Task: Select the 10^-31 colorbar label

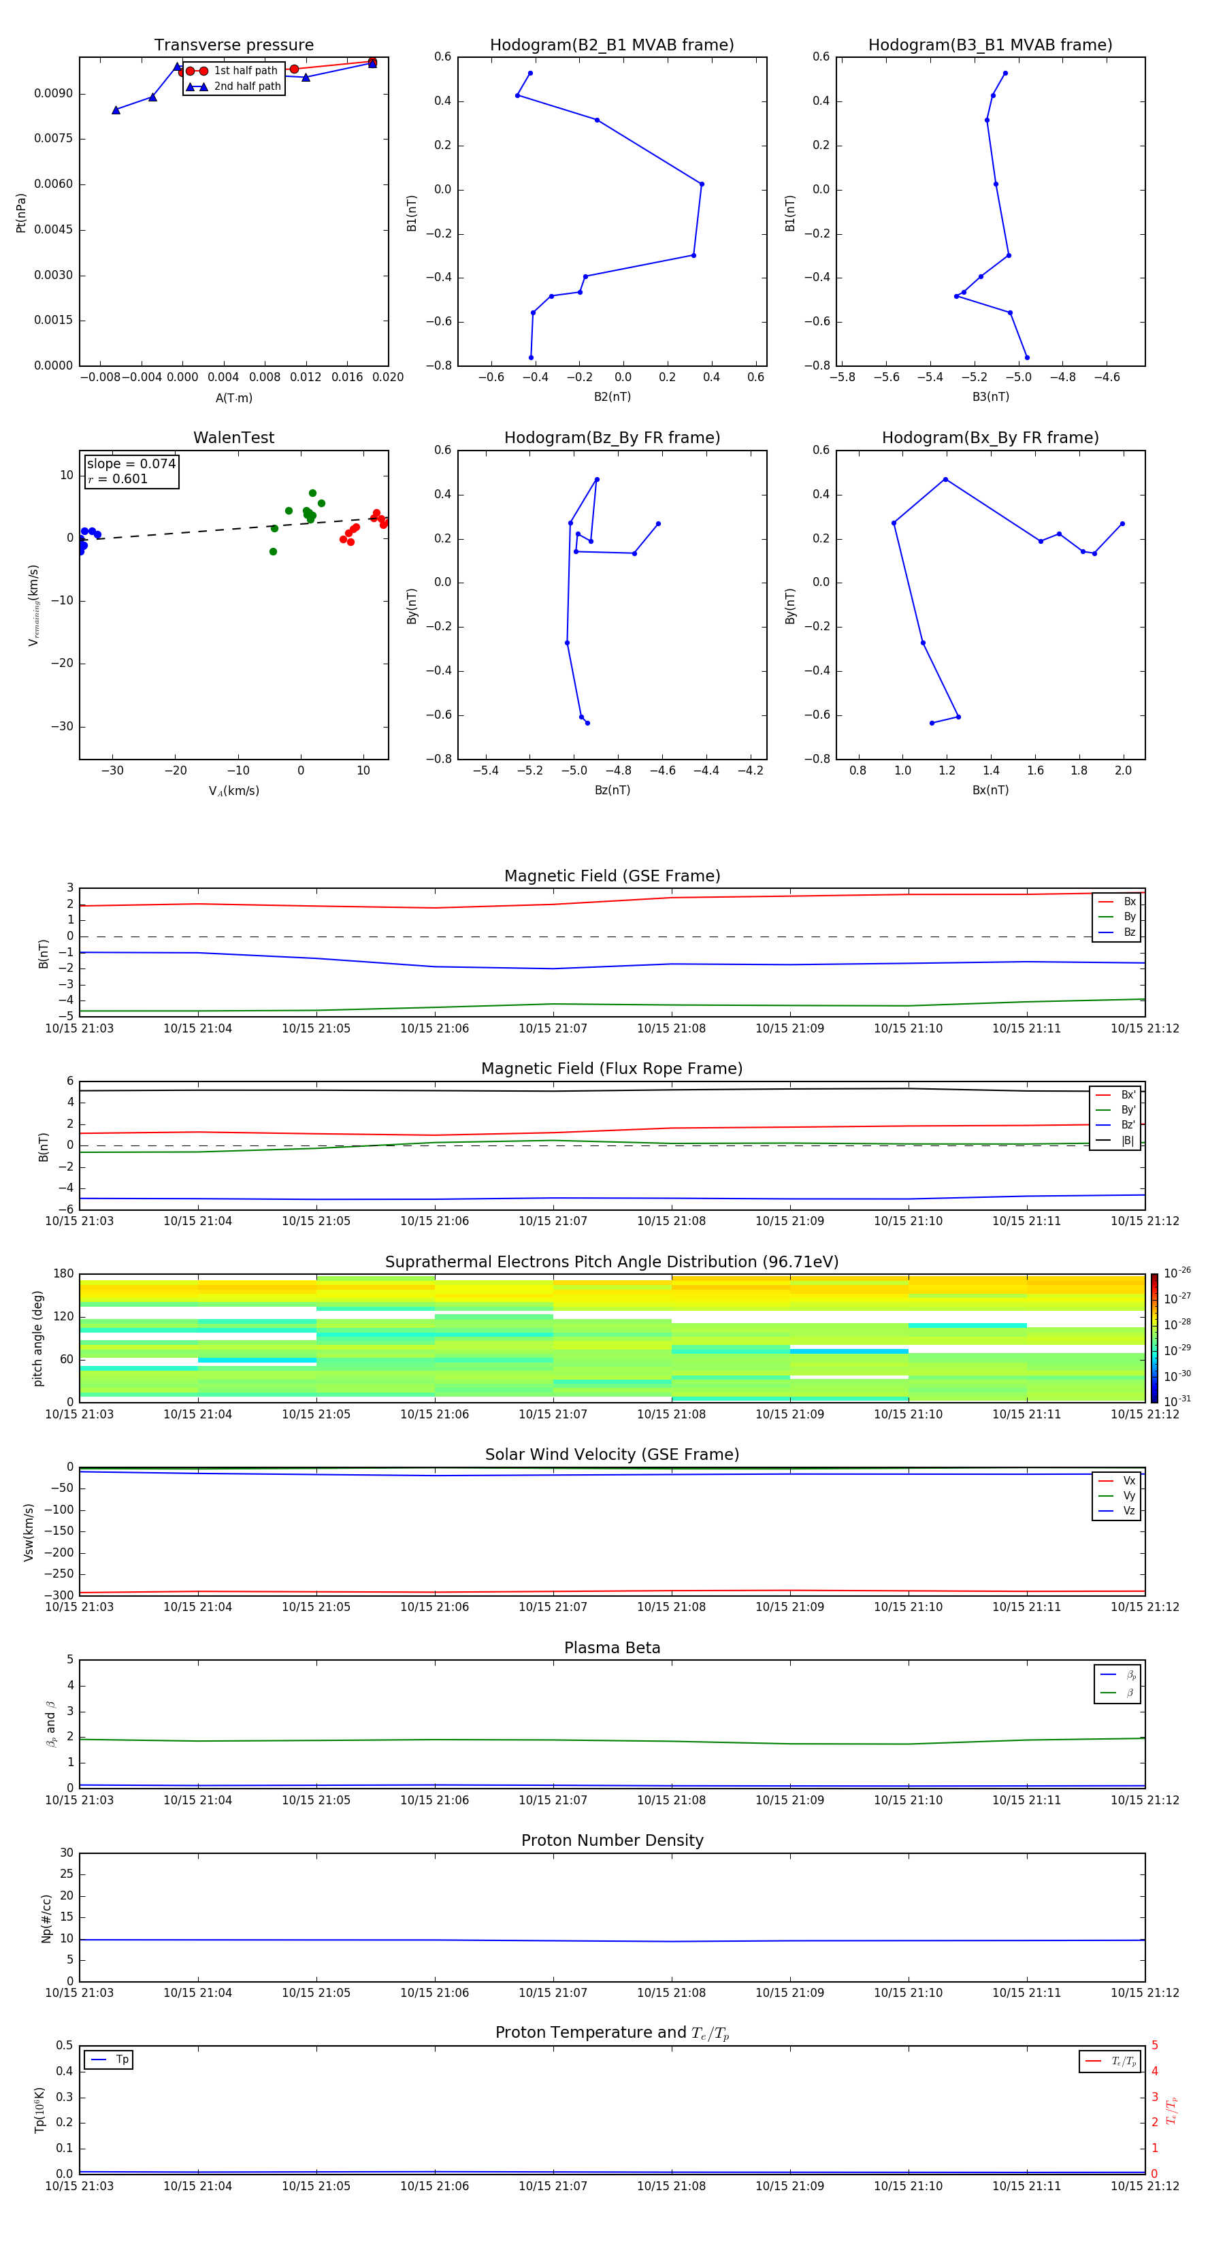Action: coord(1177,1401)
